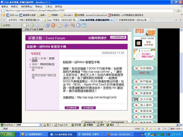The height and width of the screenshot is (137, 183).
Task: Open the 說明(H) menu
Action: pos(59,7)
